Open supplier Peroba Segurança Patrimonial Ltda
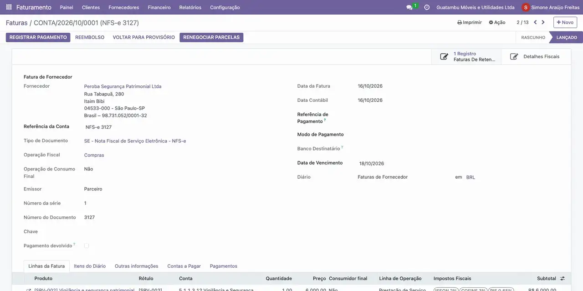Image resolution: width=583 pixels, height=291 pixels. click(x=123, y=86)
